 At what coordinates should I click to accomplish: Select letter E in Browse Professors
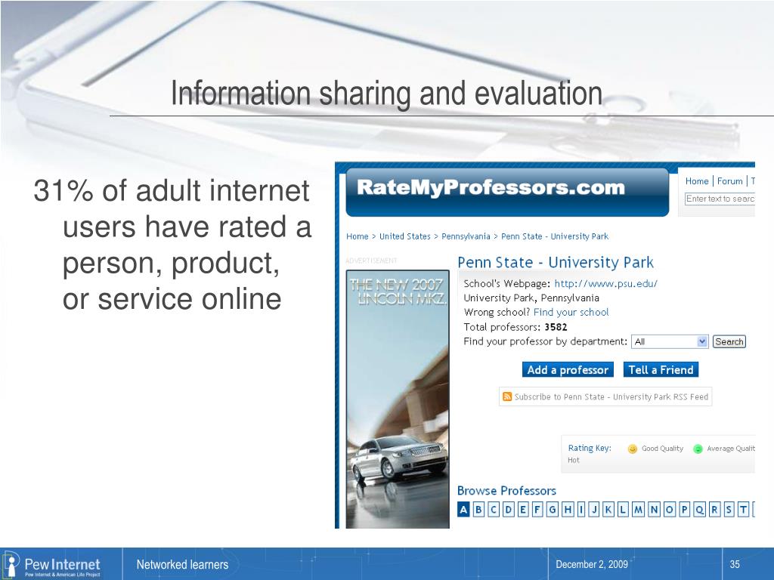tap(523, 510)
